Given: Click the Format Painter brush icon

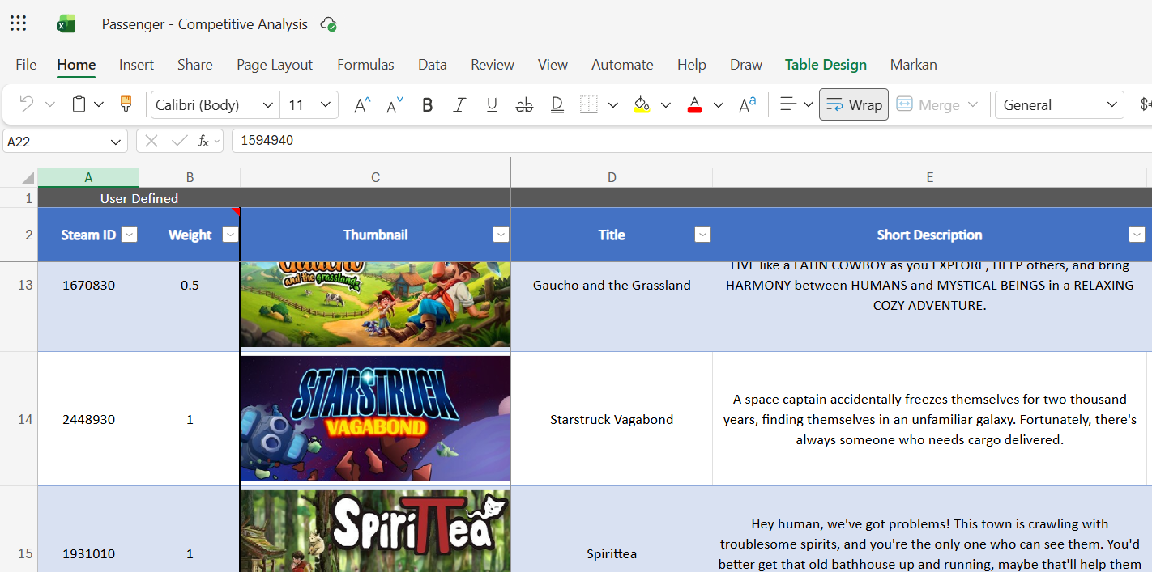Looking at the screenshot, I should [x=126, y=104].
